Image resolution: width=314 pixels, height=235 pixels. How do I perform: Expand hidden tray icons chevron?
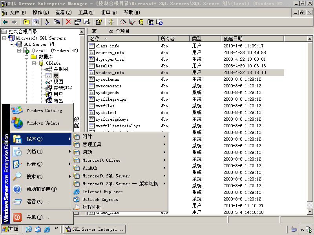tap(302, 230)
